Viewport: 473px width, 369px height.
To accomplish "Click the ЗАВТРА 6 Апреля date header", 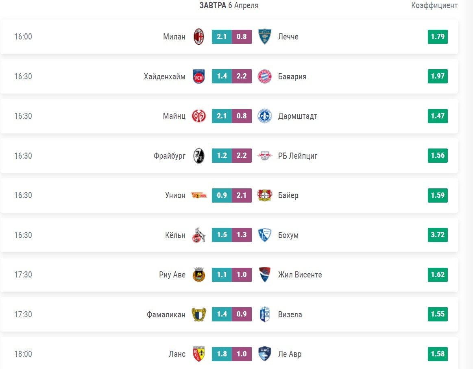I will (229, 5).
